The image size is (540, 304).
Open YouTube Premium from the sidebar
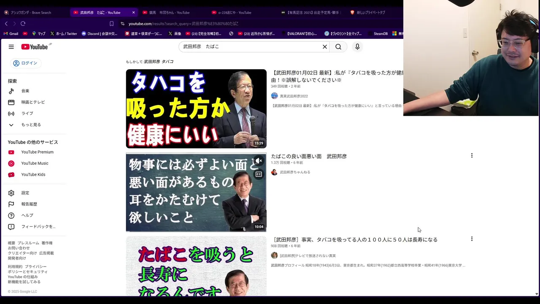34,152
